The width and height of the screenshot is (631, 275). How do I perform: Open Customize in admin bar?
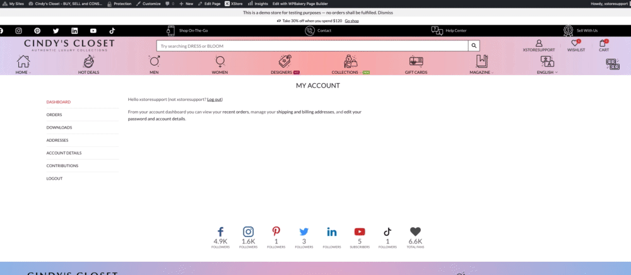click(148, 4)
